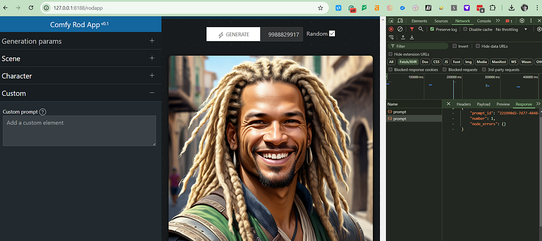Expand the Character section
This screenshot has height=241, width=542.
point(81,76)
